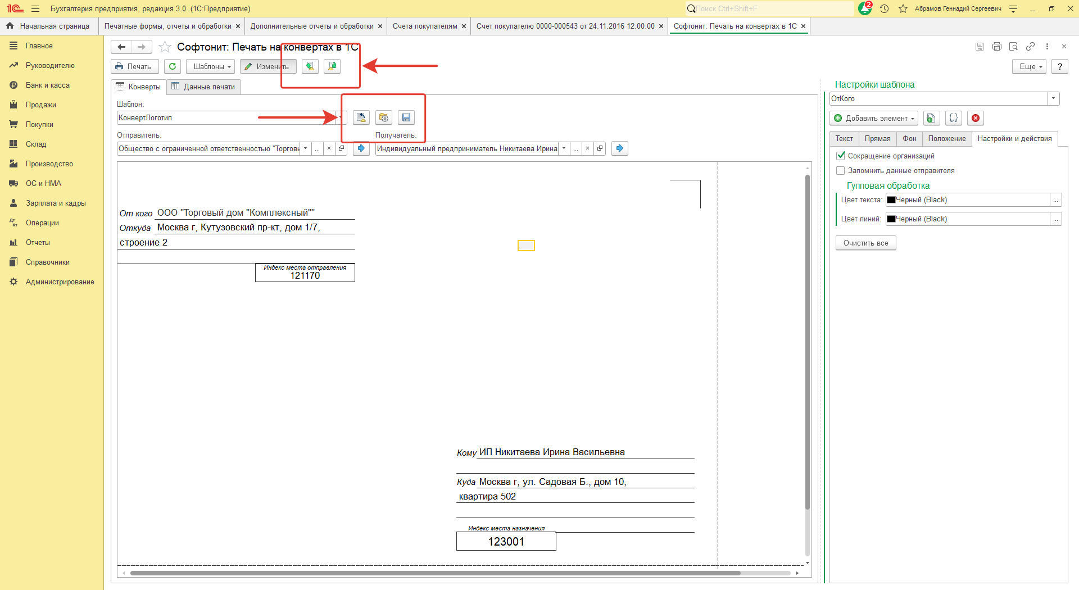The width and height of the screenshot is (1079, 590).
Task: Enable Запомнить данные отправителя checkbox
Action: tap(841, 170)
